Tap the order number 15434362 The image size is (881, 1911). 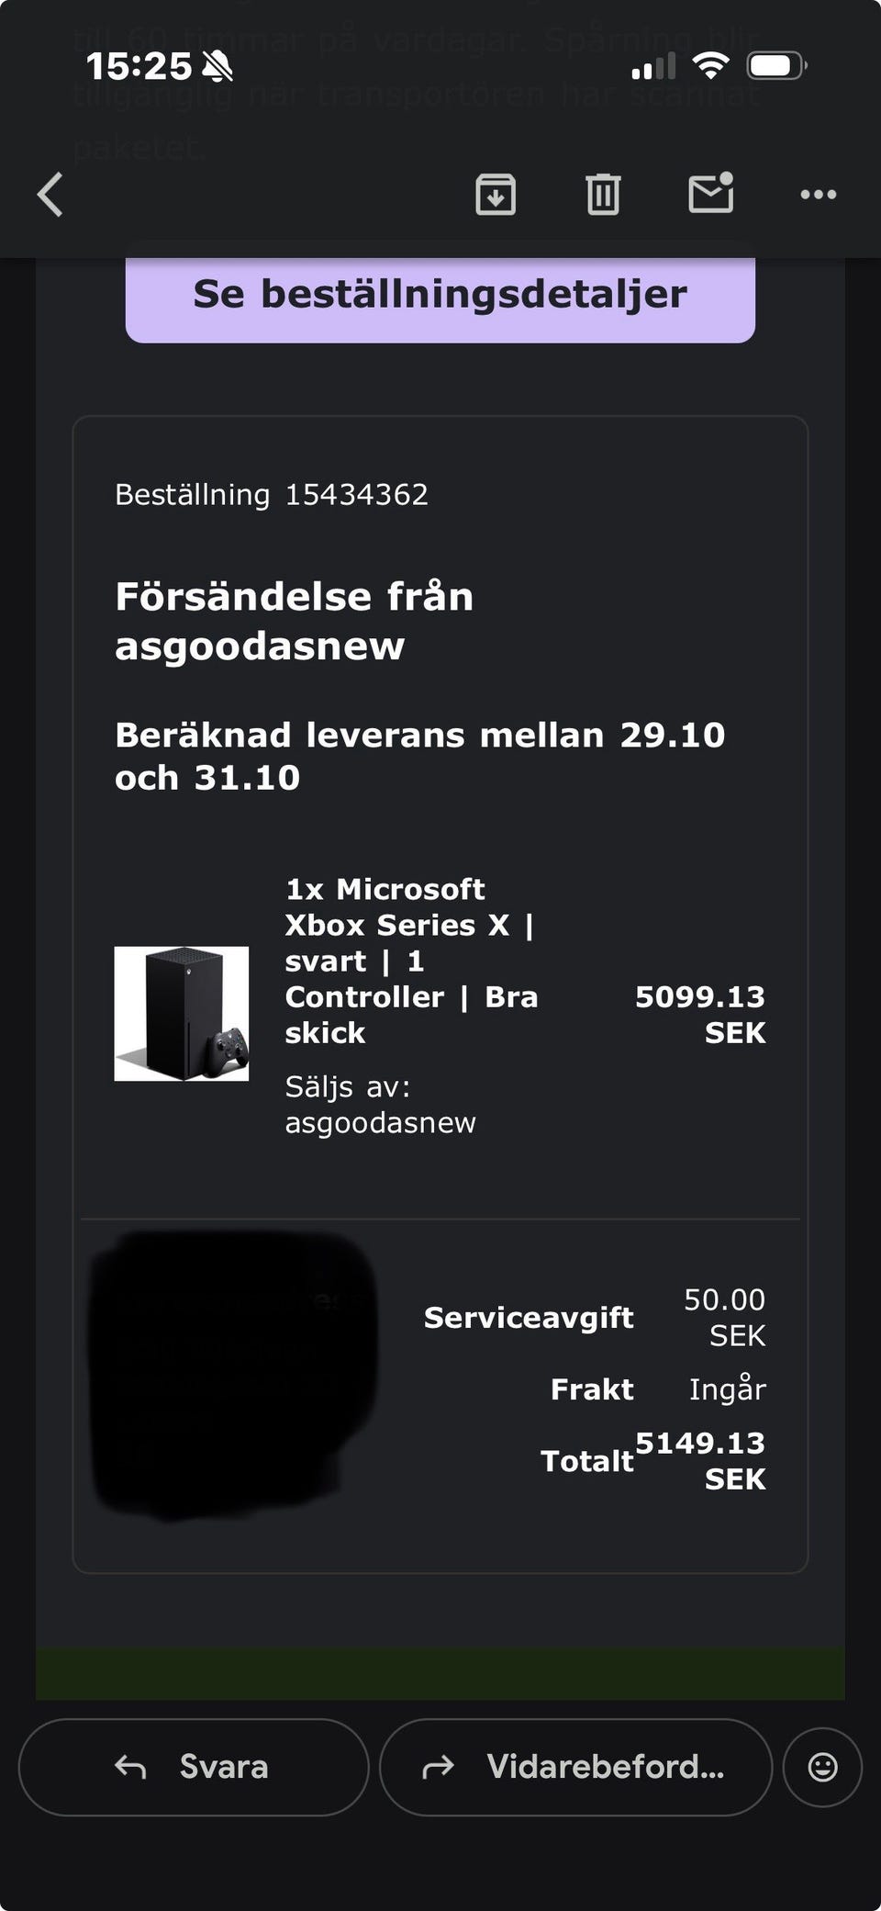[356, 495]
